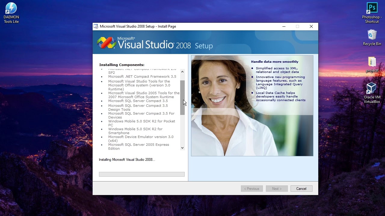The image size is (385, 216).
Task: Click the installation progress bar
Action: (142, 174)
